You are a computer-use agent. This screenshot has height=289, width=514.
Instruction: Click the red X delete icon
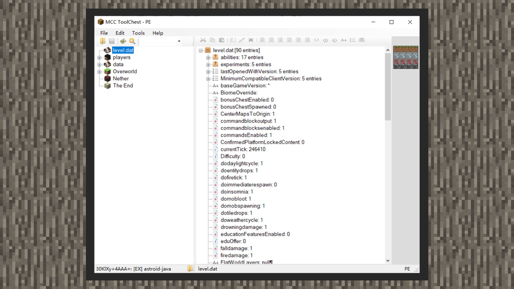[251, 40]
